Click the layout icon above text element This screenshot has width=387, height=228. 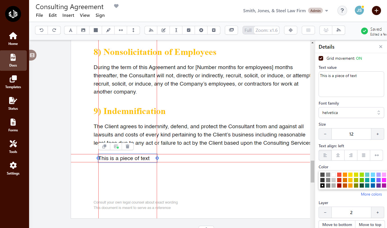coord(116,146)
